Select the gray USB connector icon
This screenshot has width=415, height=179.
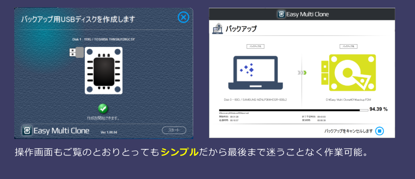click(77, 52)
